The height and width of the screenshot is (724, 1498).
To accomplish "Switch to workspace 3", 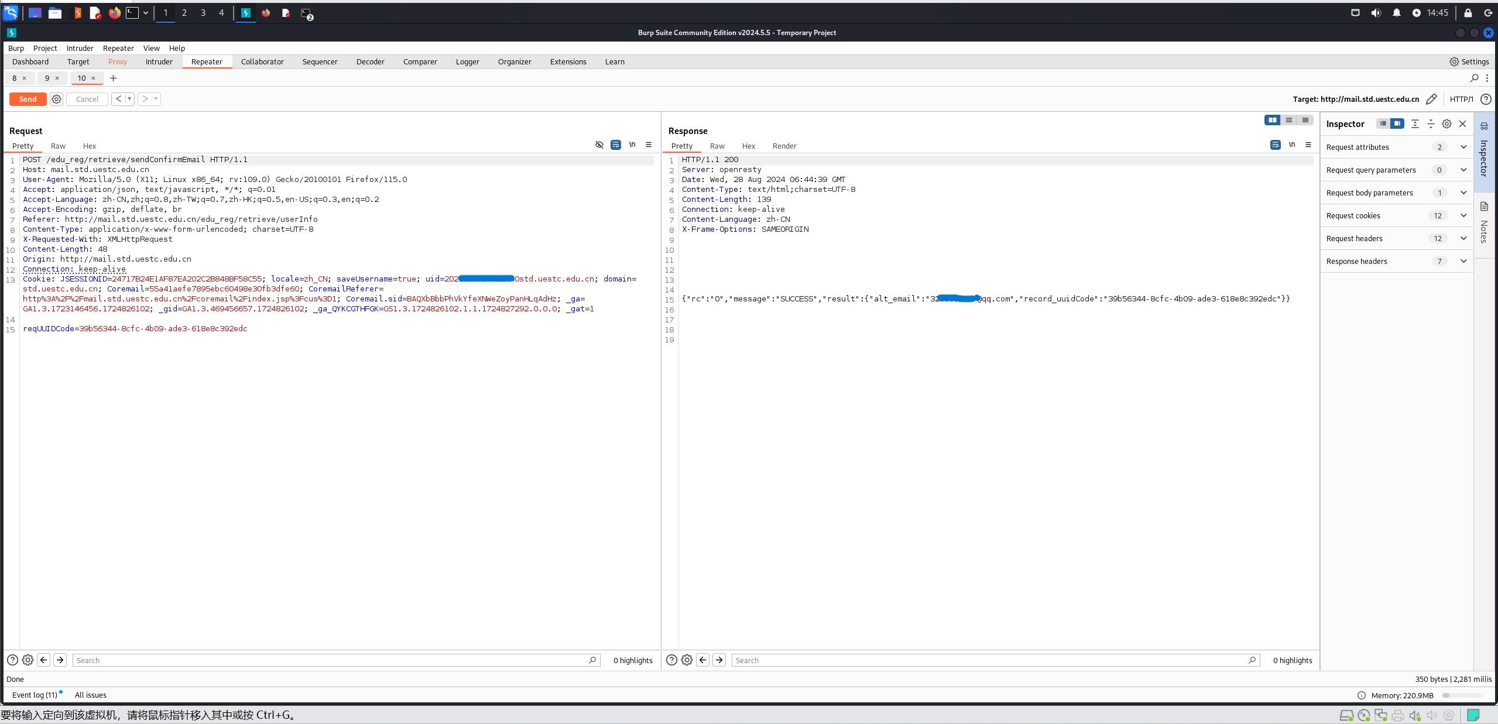I will [x=203, y=13].
